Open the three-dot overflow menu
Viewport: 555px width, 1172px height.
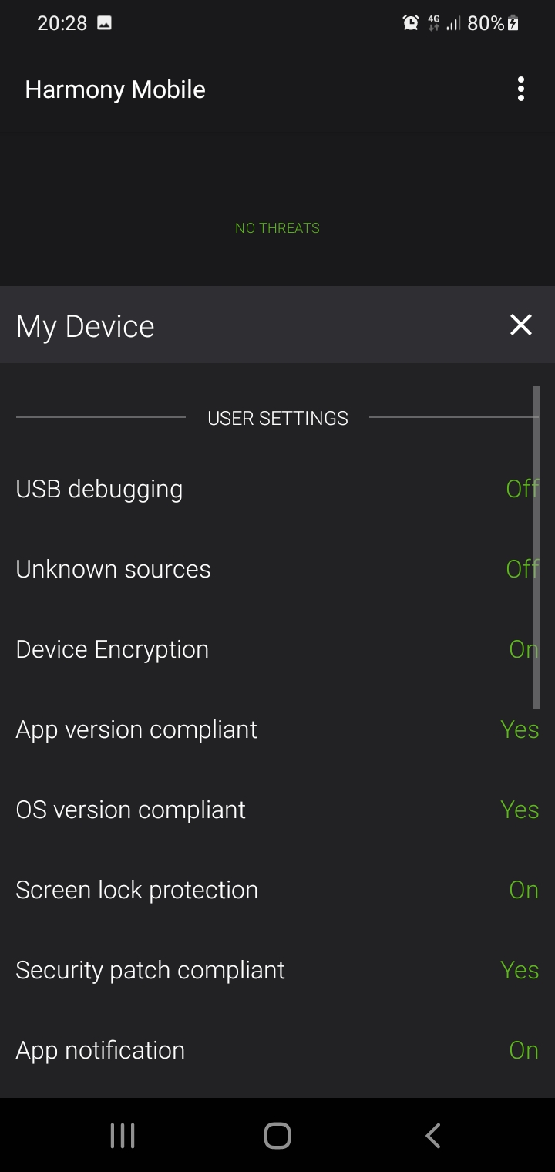521,89
